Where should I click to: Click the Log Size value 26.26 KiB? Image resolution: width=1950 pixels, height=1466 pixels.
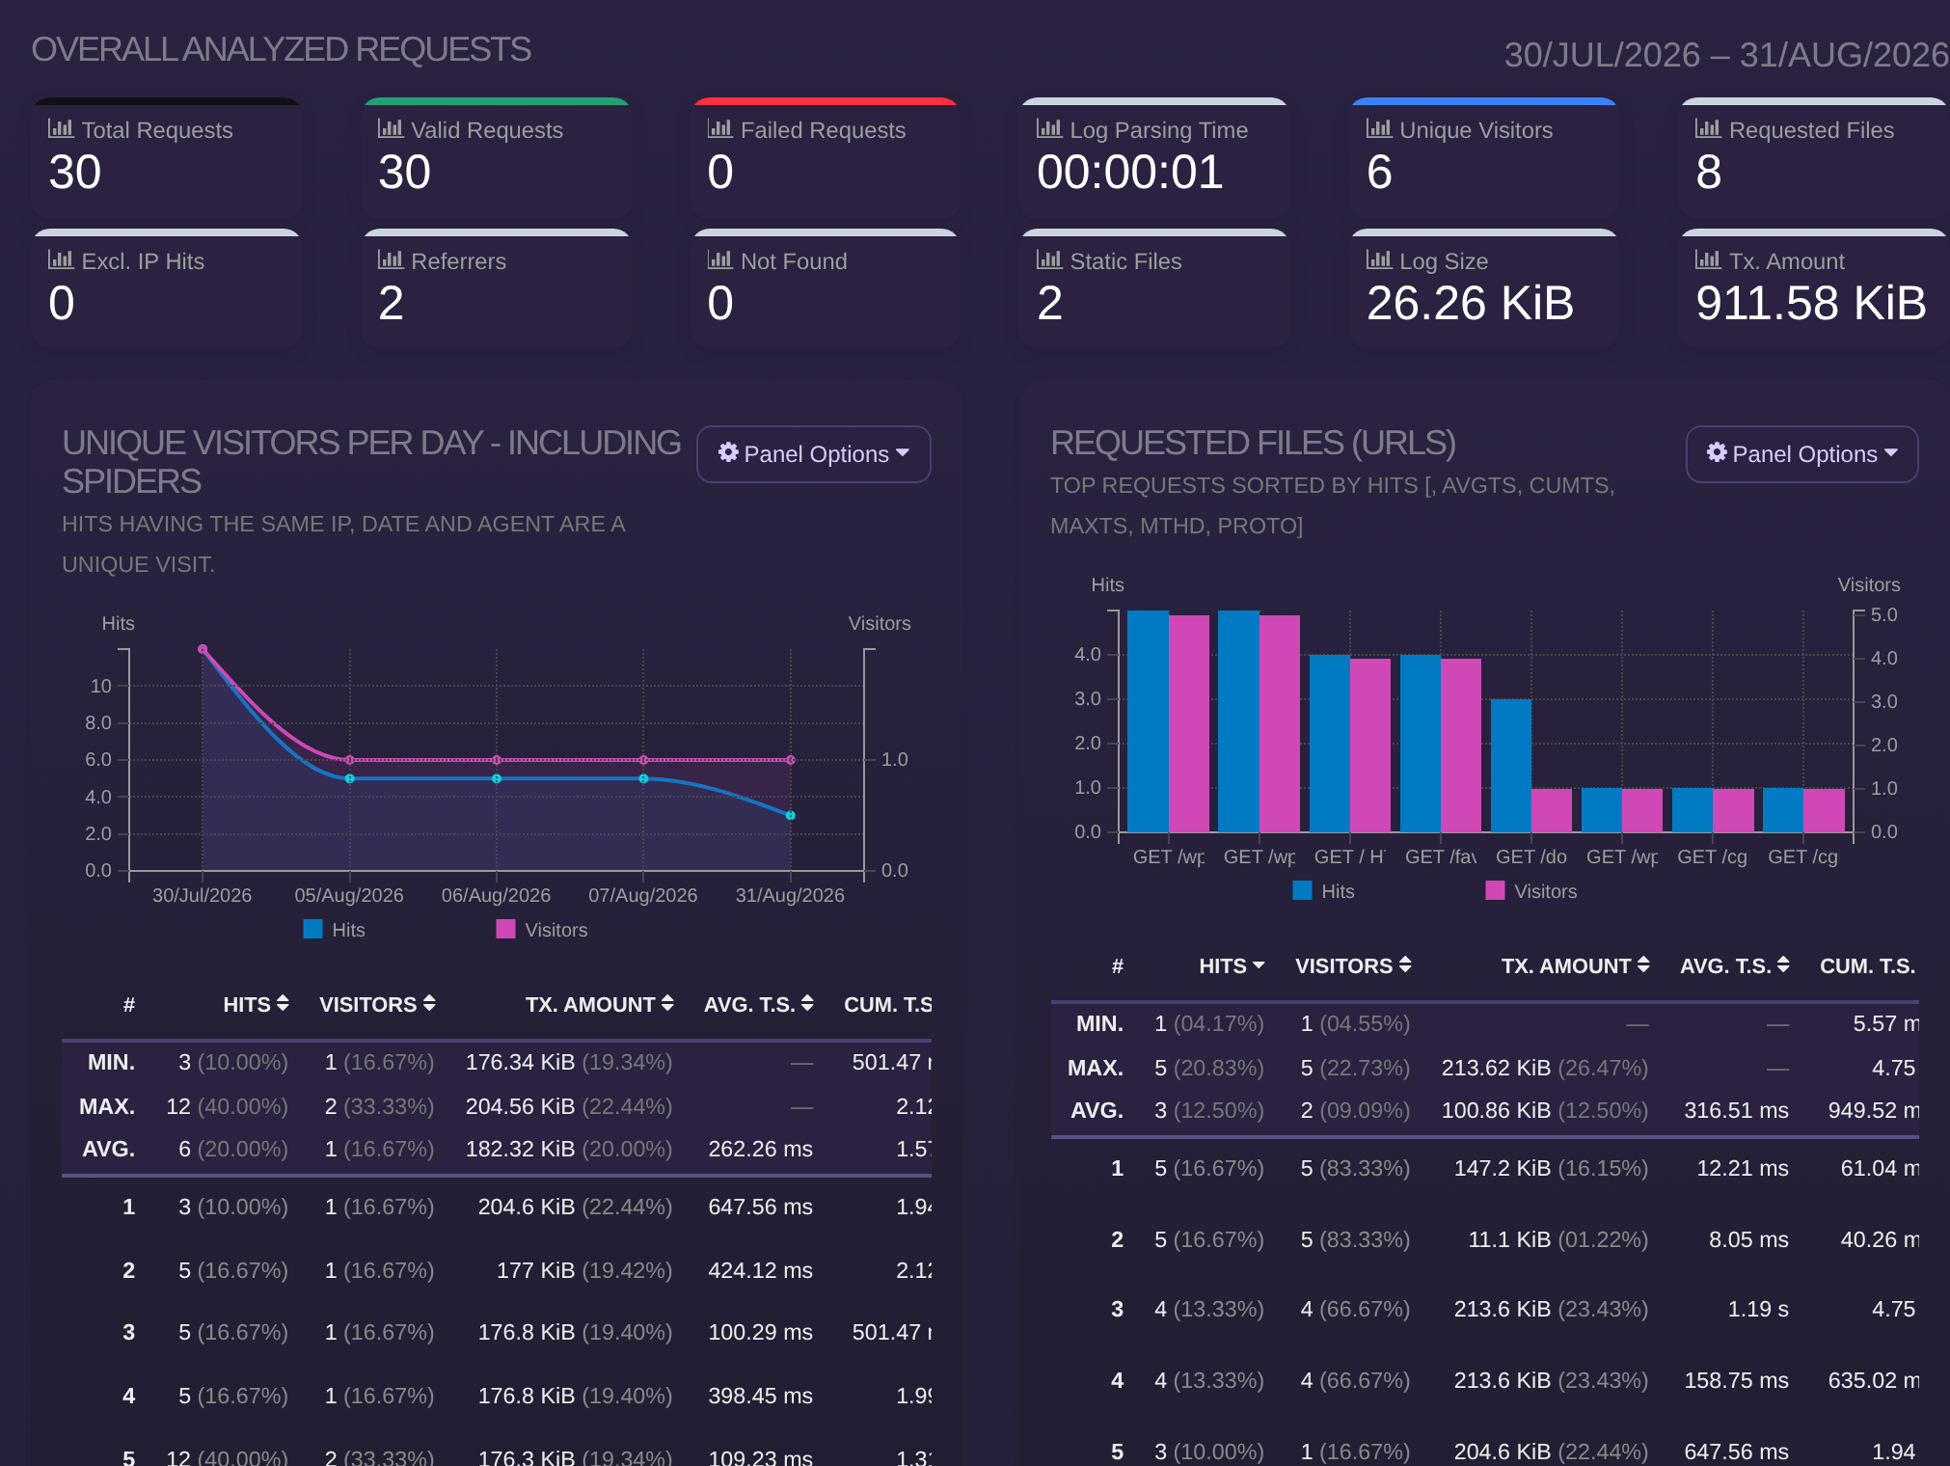pos(1470,305)
